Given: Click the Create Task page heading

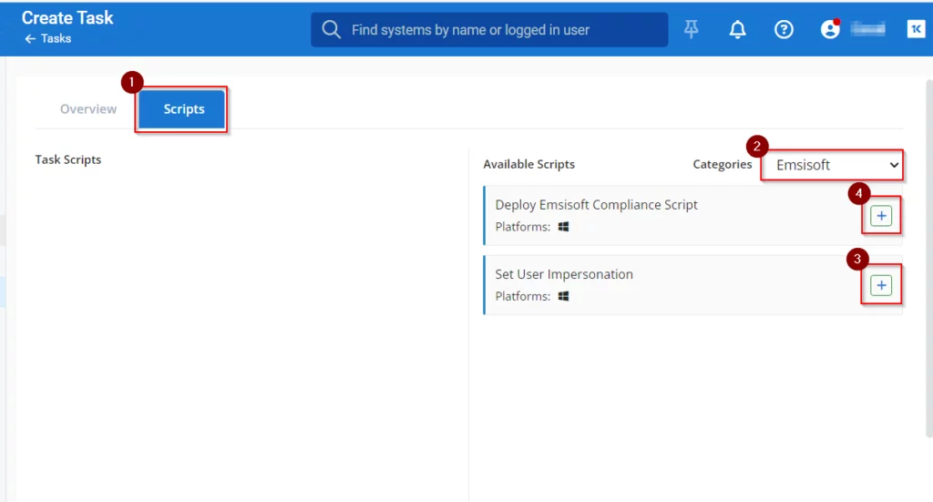Looking at the screenshot, I should tap(67, 18).
